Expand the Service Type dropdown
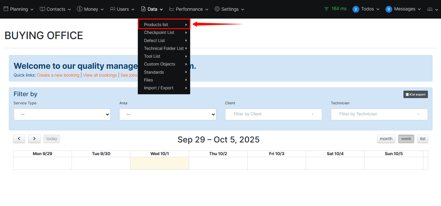Image resolution: width=441 pixels, height=206 pixels. click(62, 114)
